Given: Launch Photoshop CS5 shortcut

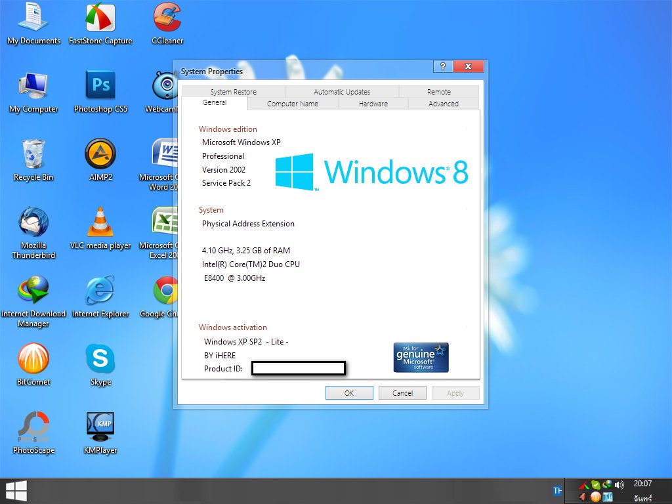Looking at the screenshot, I should point(100,92).
